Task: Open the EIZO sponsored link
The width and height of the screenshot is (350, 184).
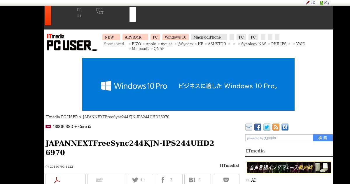Action: pyautogui.click(x=136, y=44)
